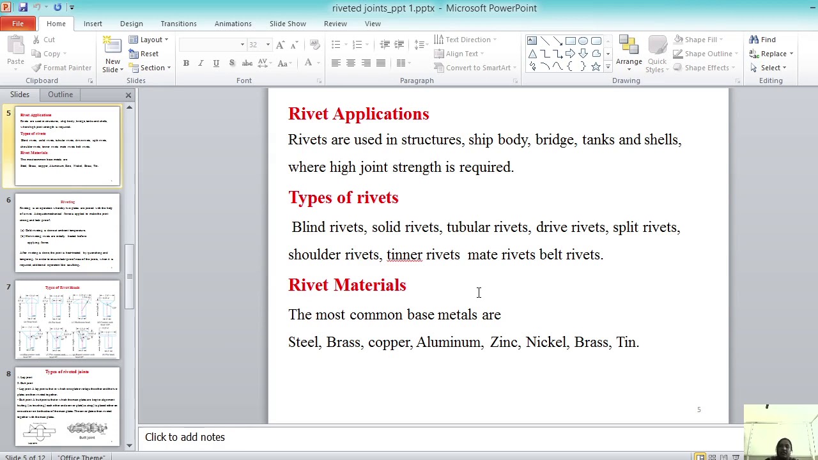818x460 pixels.
Task: Click the slide pane scrollbar thumb
Action: (130, 276)
